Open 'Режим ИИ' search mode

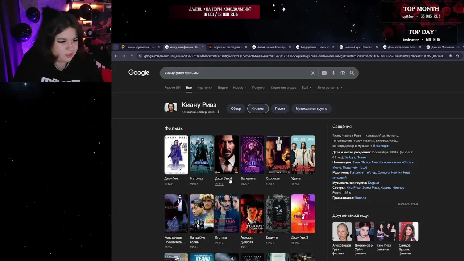(172, 88)
